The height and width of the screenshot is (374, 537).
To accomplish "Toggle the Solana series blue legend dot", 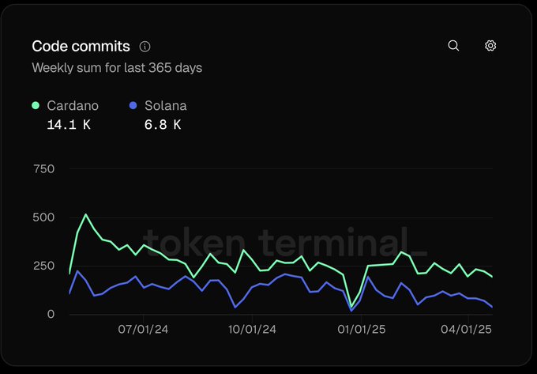I will 133,106.
